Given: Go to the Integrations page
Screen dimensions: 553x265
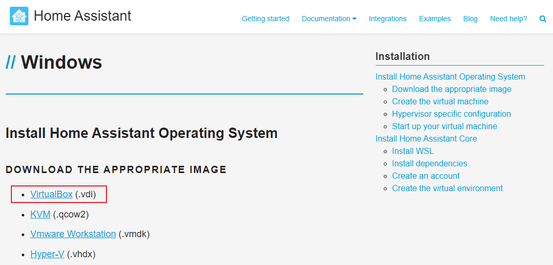Looking at the screenshot, I should pos(388,19).
